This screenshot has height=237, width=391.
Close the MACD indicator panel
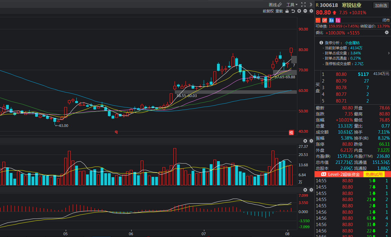click(x=305, y=190)
